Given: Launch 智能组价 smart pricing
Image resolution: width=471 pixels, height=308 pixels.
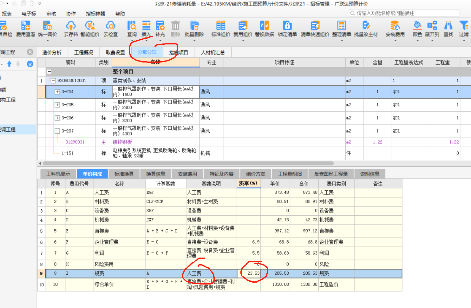Looking at the screenshot, I should click(90, 29).
